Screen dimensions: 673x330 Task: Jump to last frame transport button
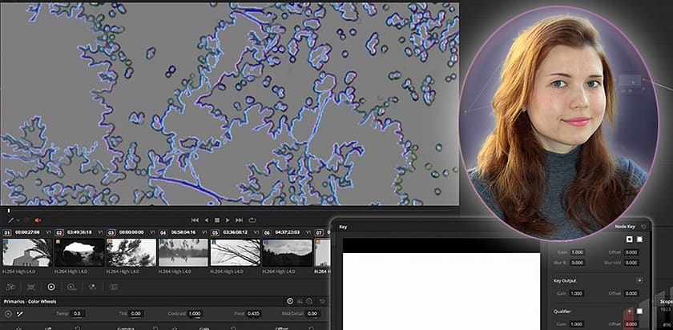240,220
